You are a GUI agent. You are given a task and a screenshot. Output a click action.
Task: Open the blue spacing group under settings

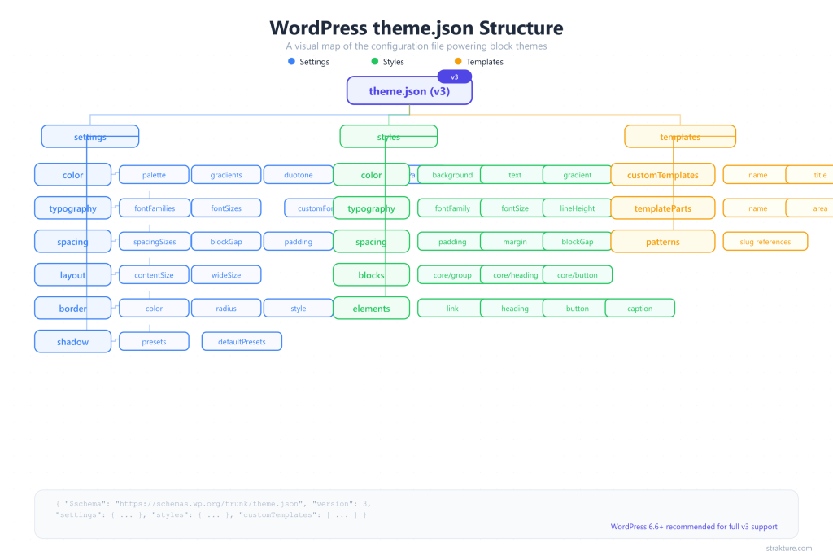[72, 242]
